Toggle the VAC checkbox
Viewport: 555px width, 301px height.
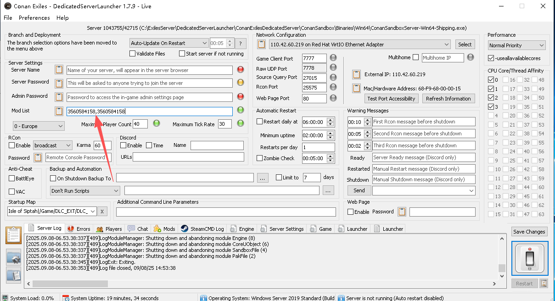pos(11,191)
